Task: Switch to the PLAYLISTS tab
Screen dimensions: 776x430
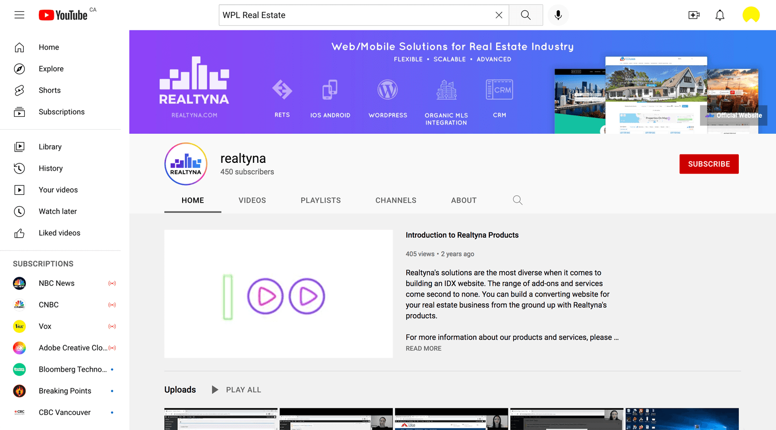Action: tap(321, 201)
